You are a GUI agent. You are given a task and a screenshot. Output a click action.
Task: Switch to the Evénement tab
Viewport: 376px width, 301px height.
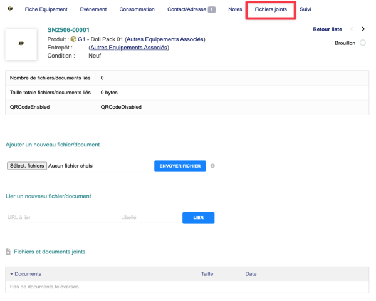tap(93, 10)
